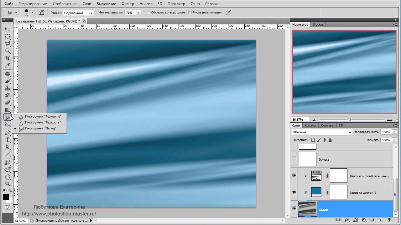Click the foreground black color swatch
This screenshot has height=225, width=401.
click(6, 197)
